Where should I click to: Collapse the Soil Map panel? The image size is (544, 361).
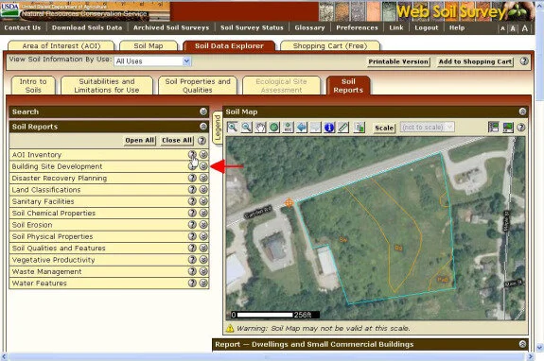pyautogui.click(x=522, y=112)
